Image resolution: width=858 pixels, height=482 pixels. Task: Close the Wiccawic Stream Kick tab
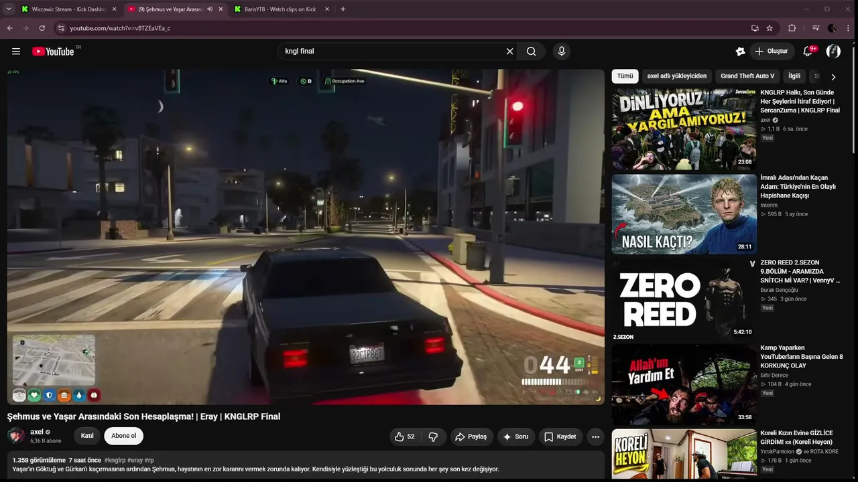point(114,9)
